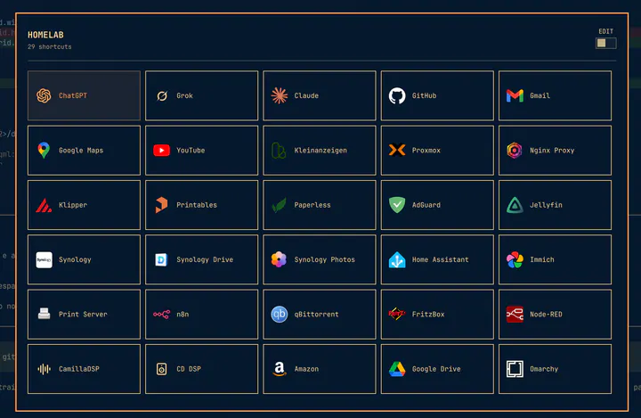
Task: Click the Klipper red icon
Action: coord(44,205)
